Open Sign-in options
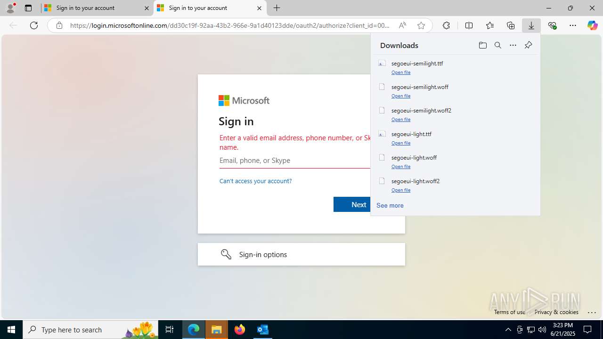This screenshot has height=339, width=603. tap(301, 254)
